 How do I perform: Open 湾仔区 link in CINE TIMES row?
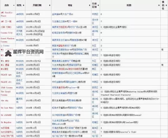click(95, 27)
